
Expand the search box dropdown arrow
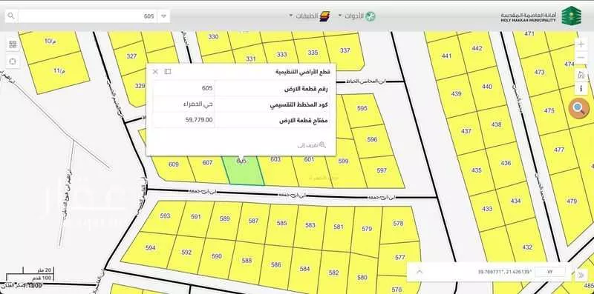pos(163,16)
